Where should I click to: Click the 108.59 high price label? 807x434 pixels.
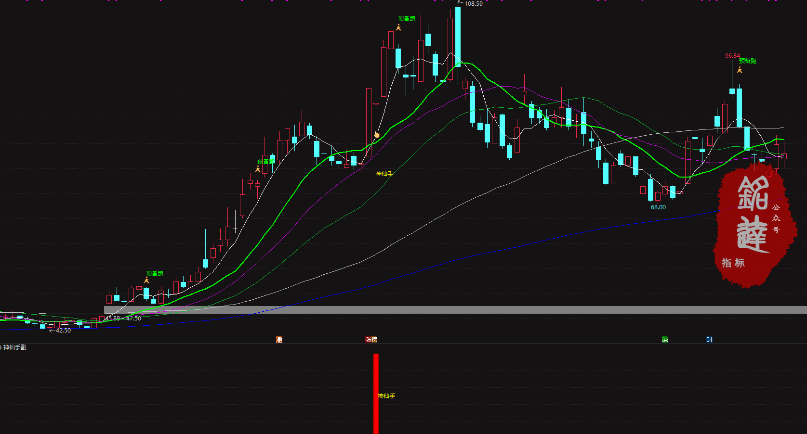pos(473,4)
